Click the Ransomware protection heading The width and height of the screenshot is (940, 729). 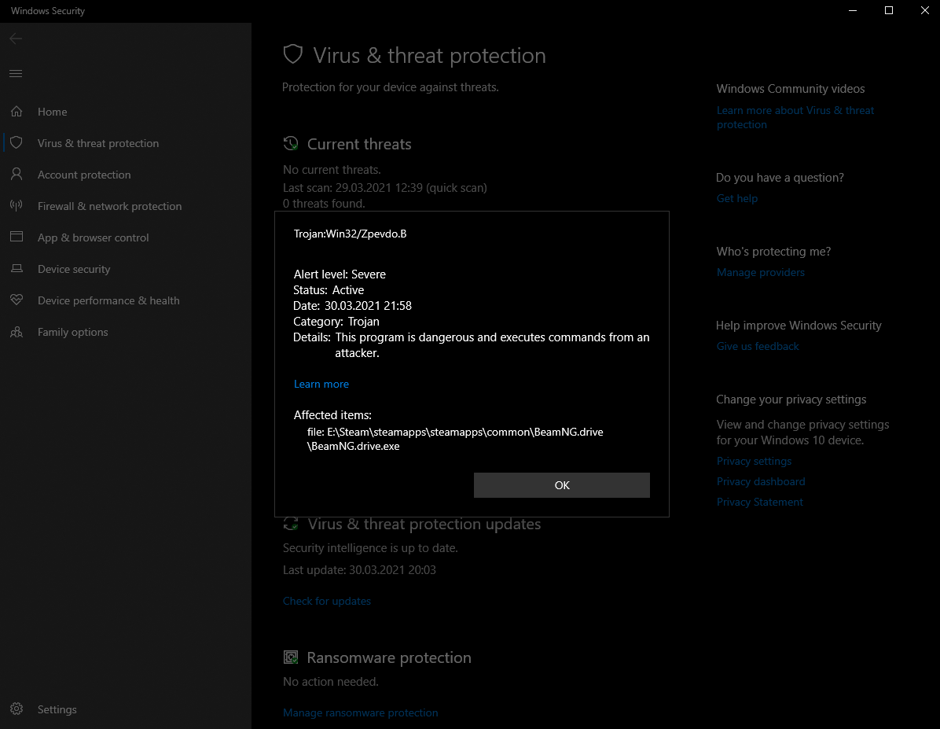click(x=389, y=657)
